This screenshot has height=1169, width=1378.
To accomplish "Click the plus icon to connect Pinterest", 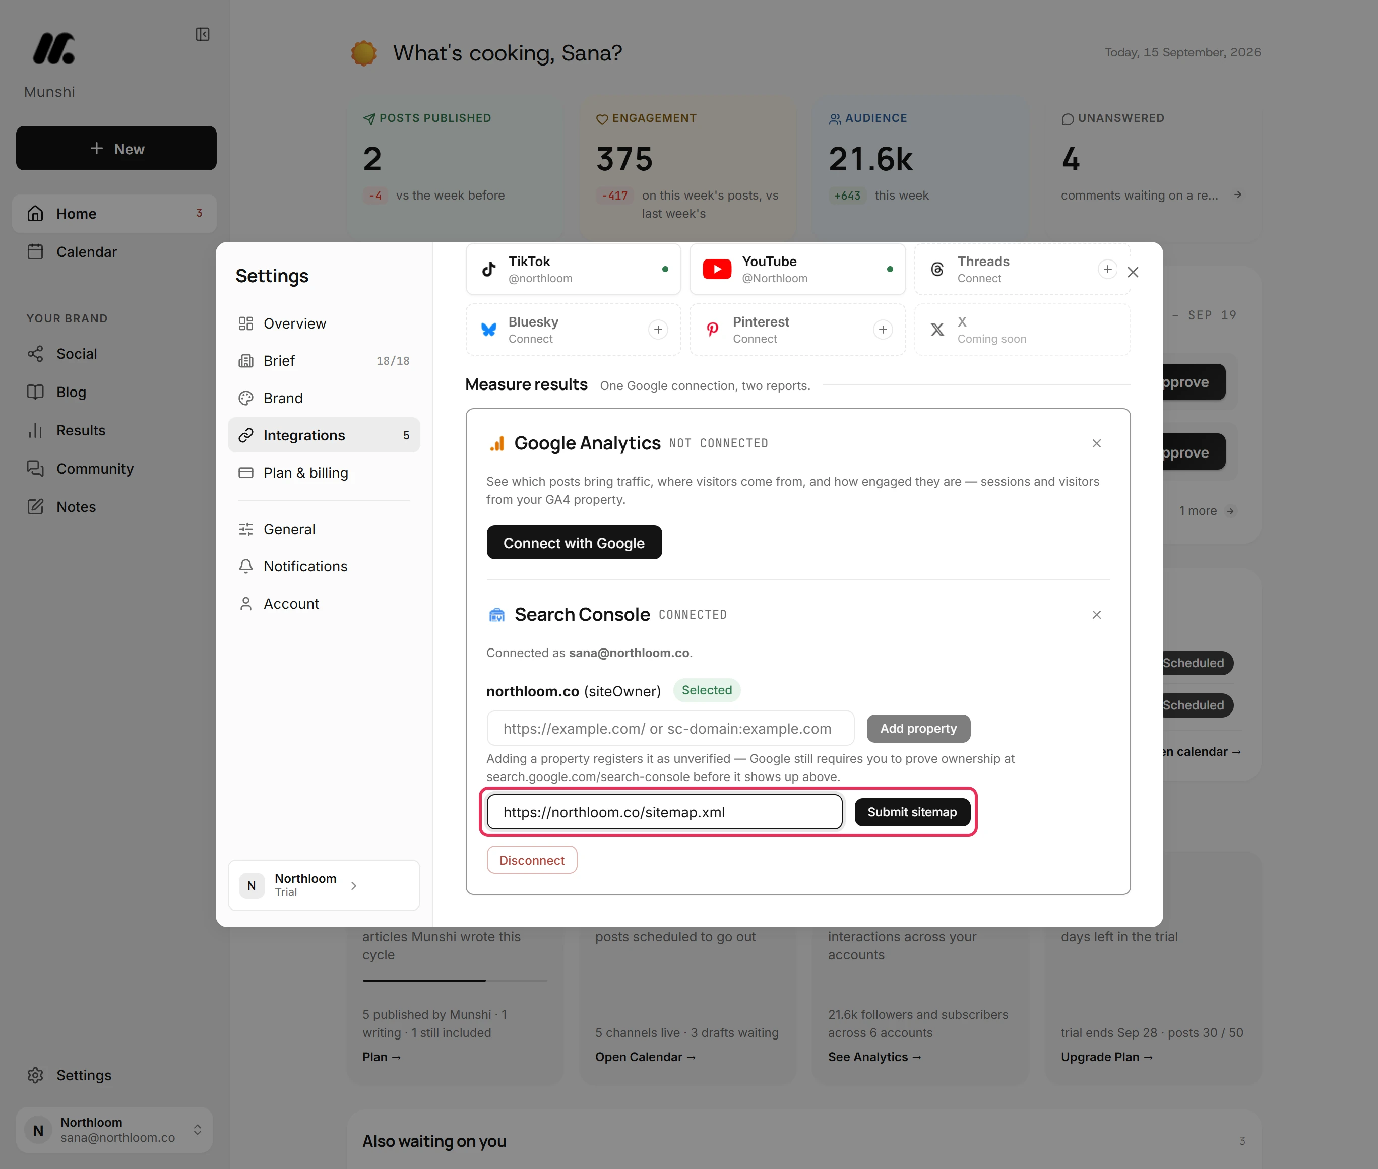I will tap(883, 330).
